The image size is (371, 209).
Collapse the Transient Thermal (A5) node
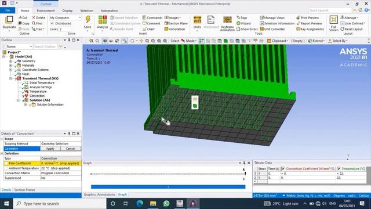coord(10,78)
